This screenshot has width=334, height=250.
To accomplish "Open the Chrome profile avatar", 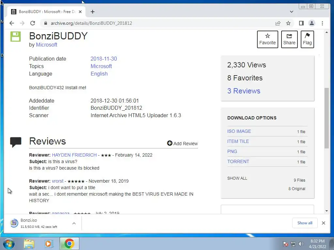I will pos(311,23).
